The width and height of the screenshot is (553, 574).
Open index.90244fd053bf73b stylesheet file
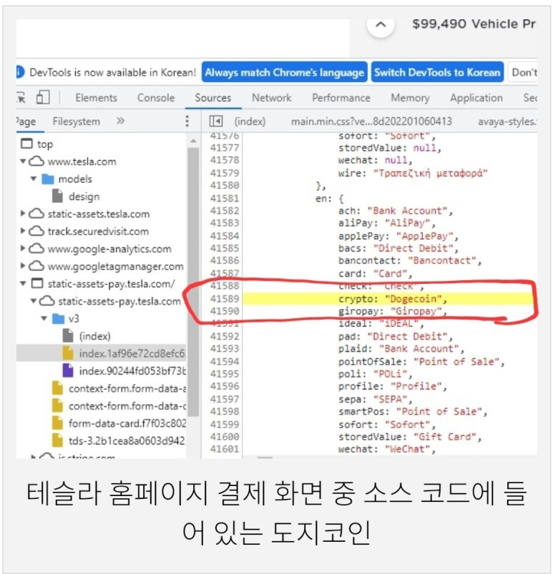[124, 371]
